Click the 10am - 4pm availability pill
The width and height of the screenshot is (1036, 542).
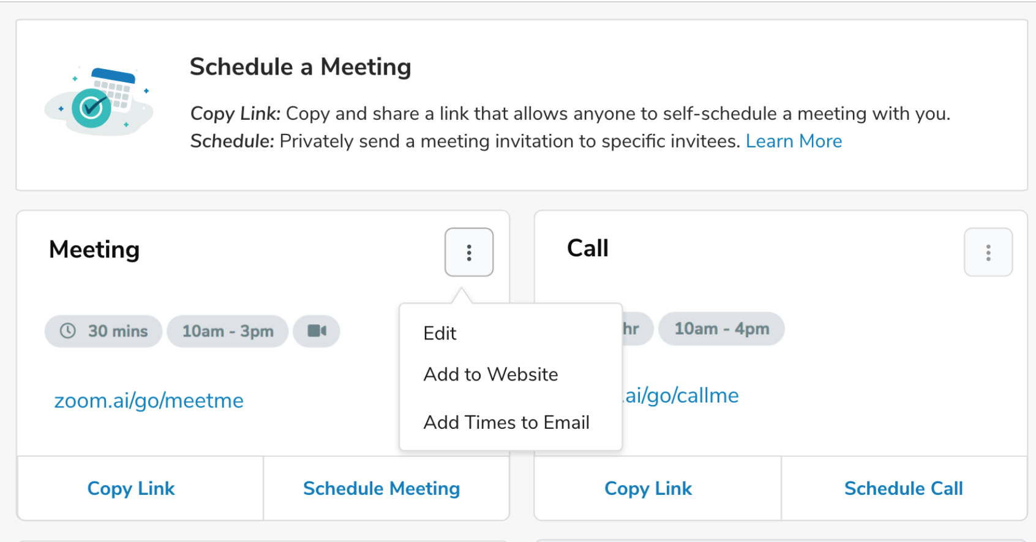[x=721, y=329]
